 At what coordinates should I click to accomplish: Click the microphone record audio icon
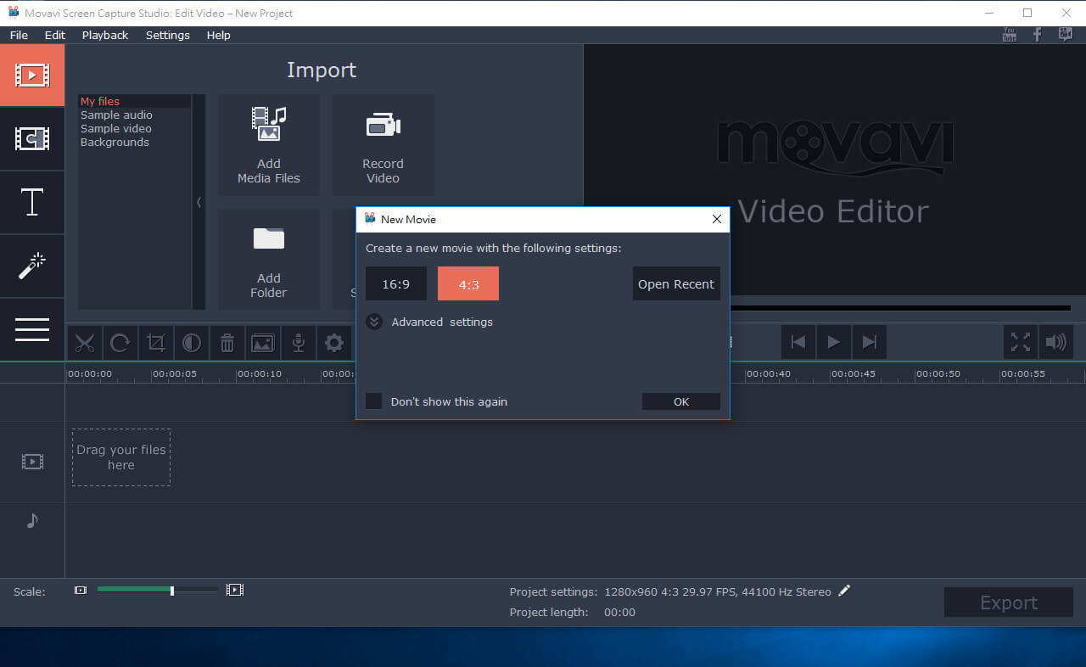pos(299,343)
